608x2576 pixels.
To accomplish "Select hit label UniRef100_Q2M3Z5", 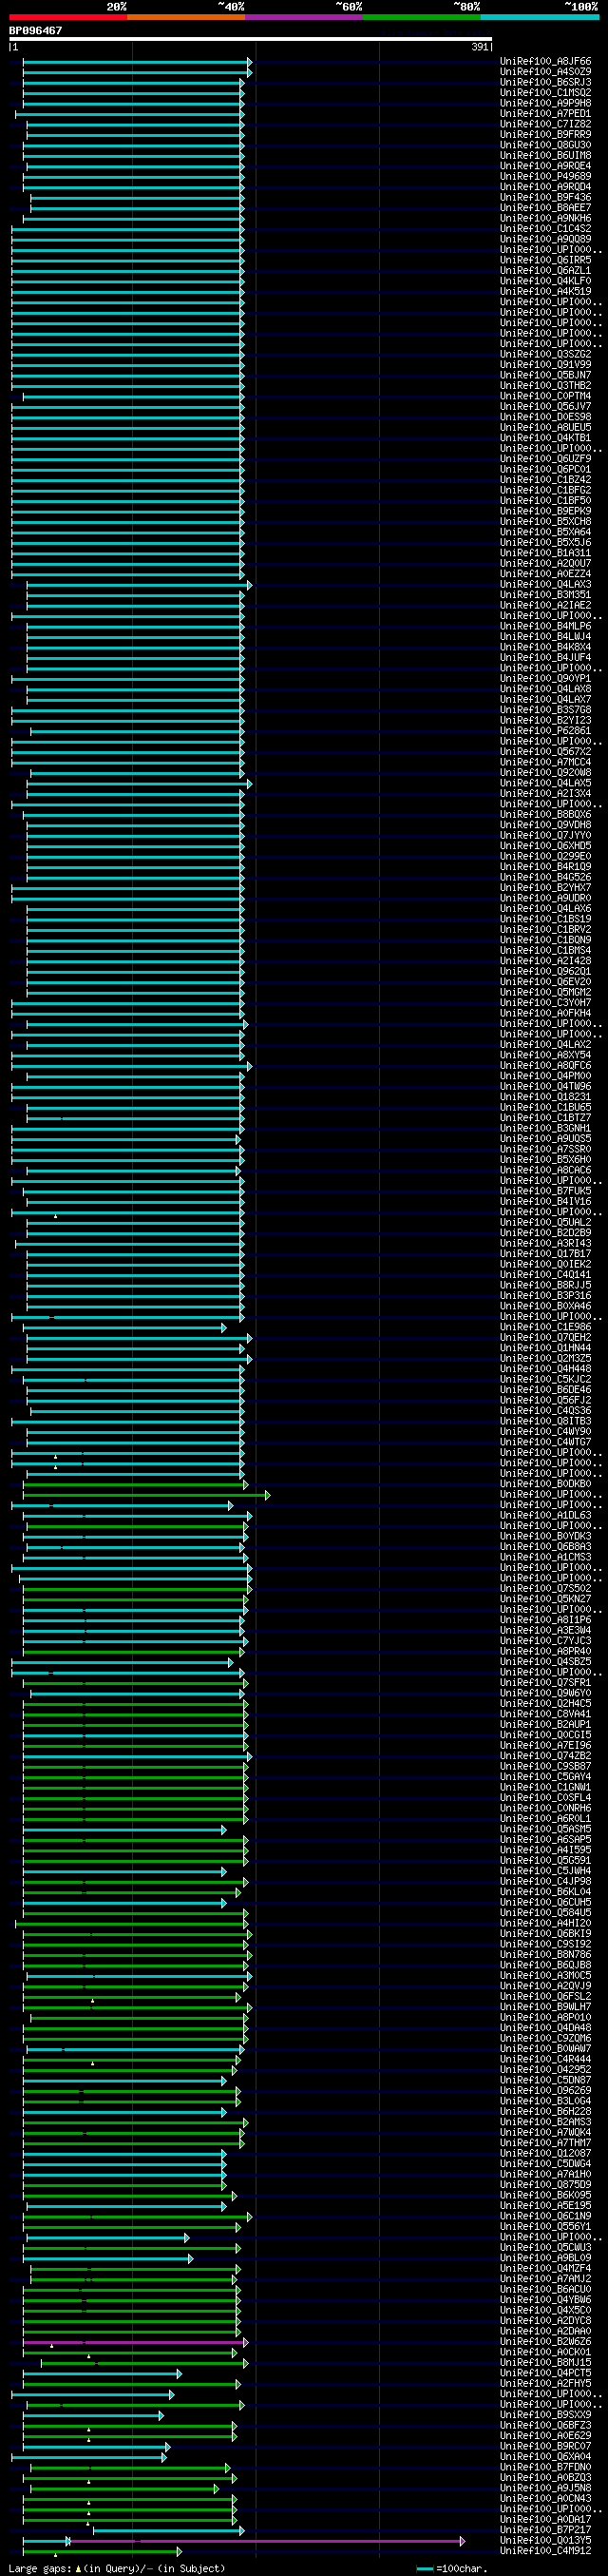I will (x=545, y=1359).
